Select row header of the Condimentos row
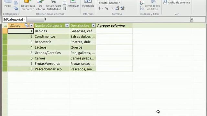 coord(5,36)
